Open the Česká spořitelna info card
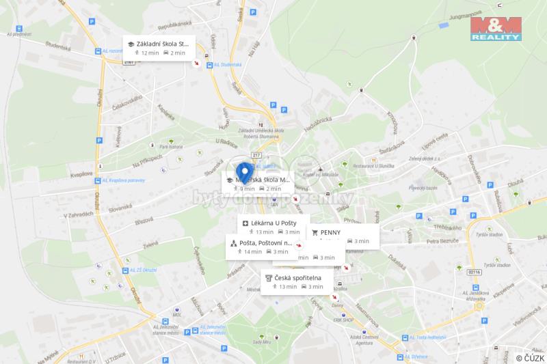The height and width of the screenshot is (364, 547). point(297,282)
